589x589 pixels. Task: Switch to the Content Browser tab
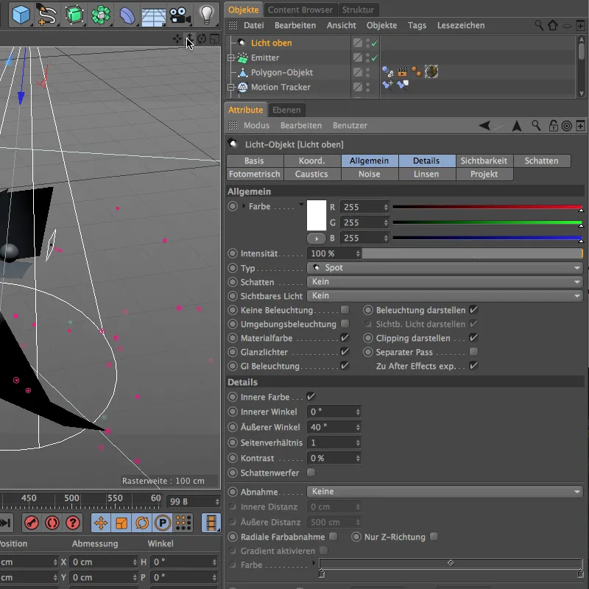click(x=299, y=10)
